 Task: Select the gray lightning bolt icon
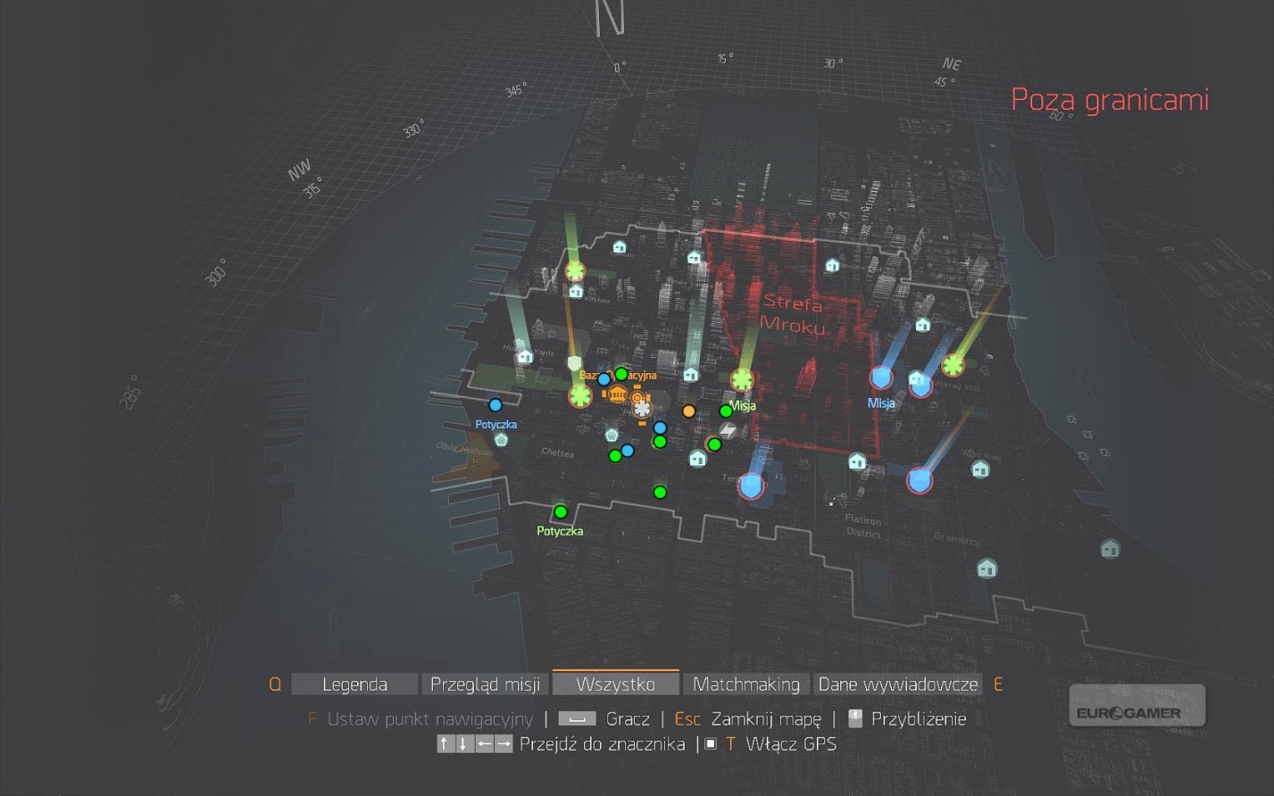[x=729, y=432]
